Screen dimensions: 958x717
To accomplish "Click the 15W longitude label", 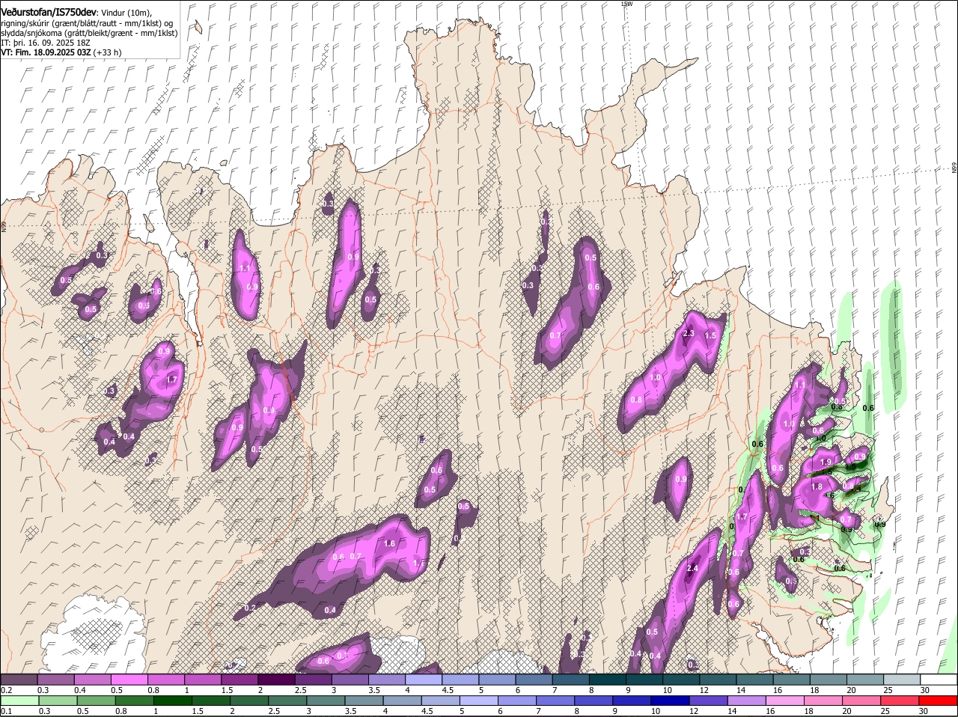I will tap(627, 4).
